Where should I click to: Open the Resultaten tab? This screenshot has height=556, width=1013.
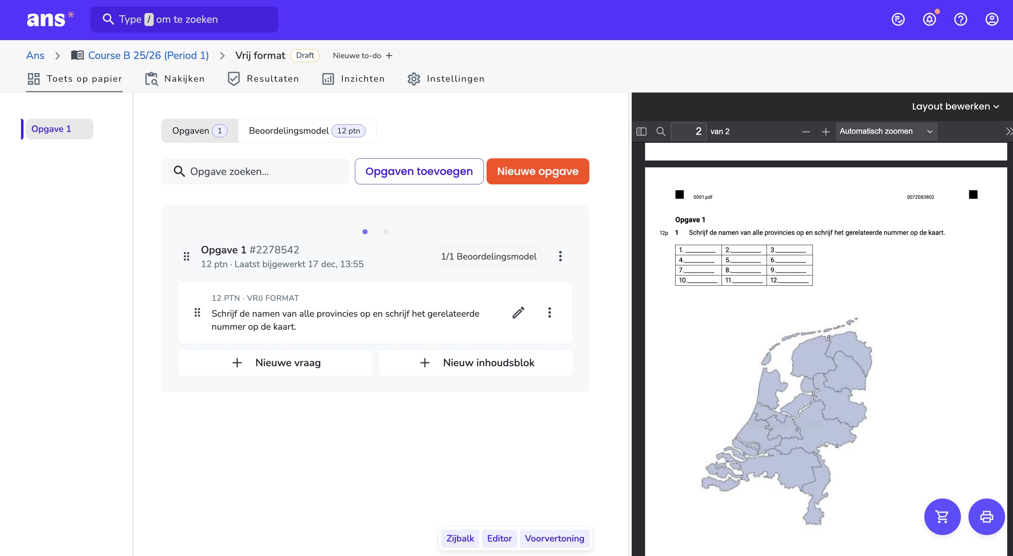click(x=263, y=78)
